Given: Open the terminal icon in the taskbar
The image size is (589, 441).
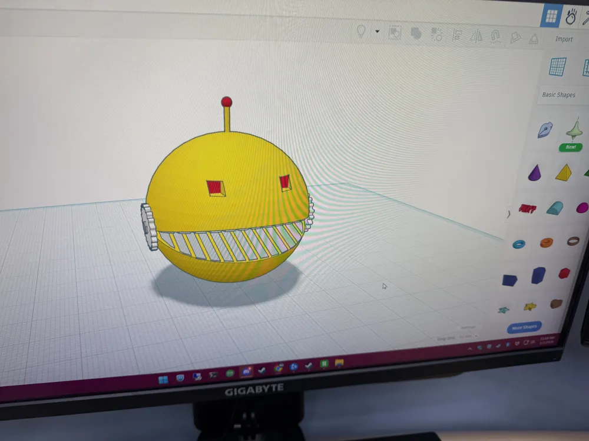Looking at the screenshot, I should coord(213,375).
